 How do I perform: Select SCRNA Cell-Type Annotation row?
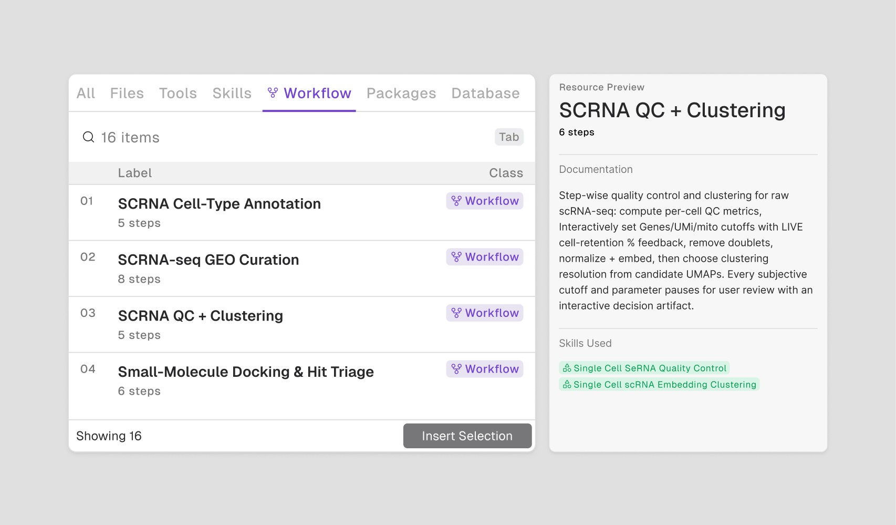tap(302, 212)
